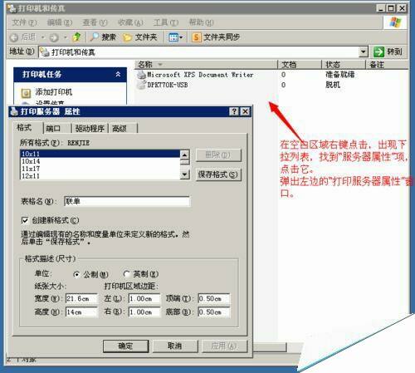The width and height of the screenshot is (415, 373).
Task: Click the 保存格式 button
Action: point(218,174)
